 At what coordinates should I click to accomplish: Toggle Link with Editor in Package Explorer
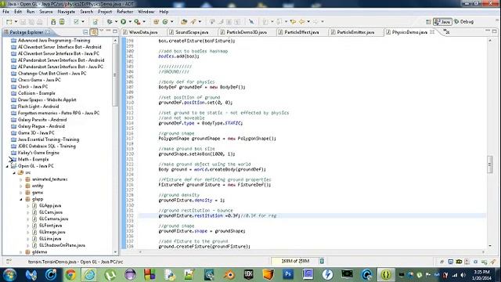[x=94, y=32]
